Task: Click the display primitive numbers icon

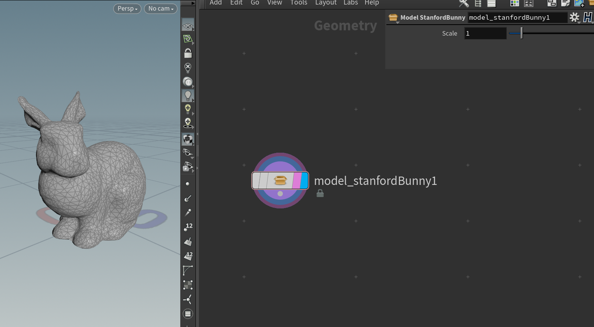Action: pyautogui.click(x=188, y=256)
